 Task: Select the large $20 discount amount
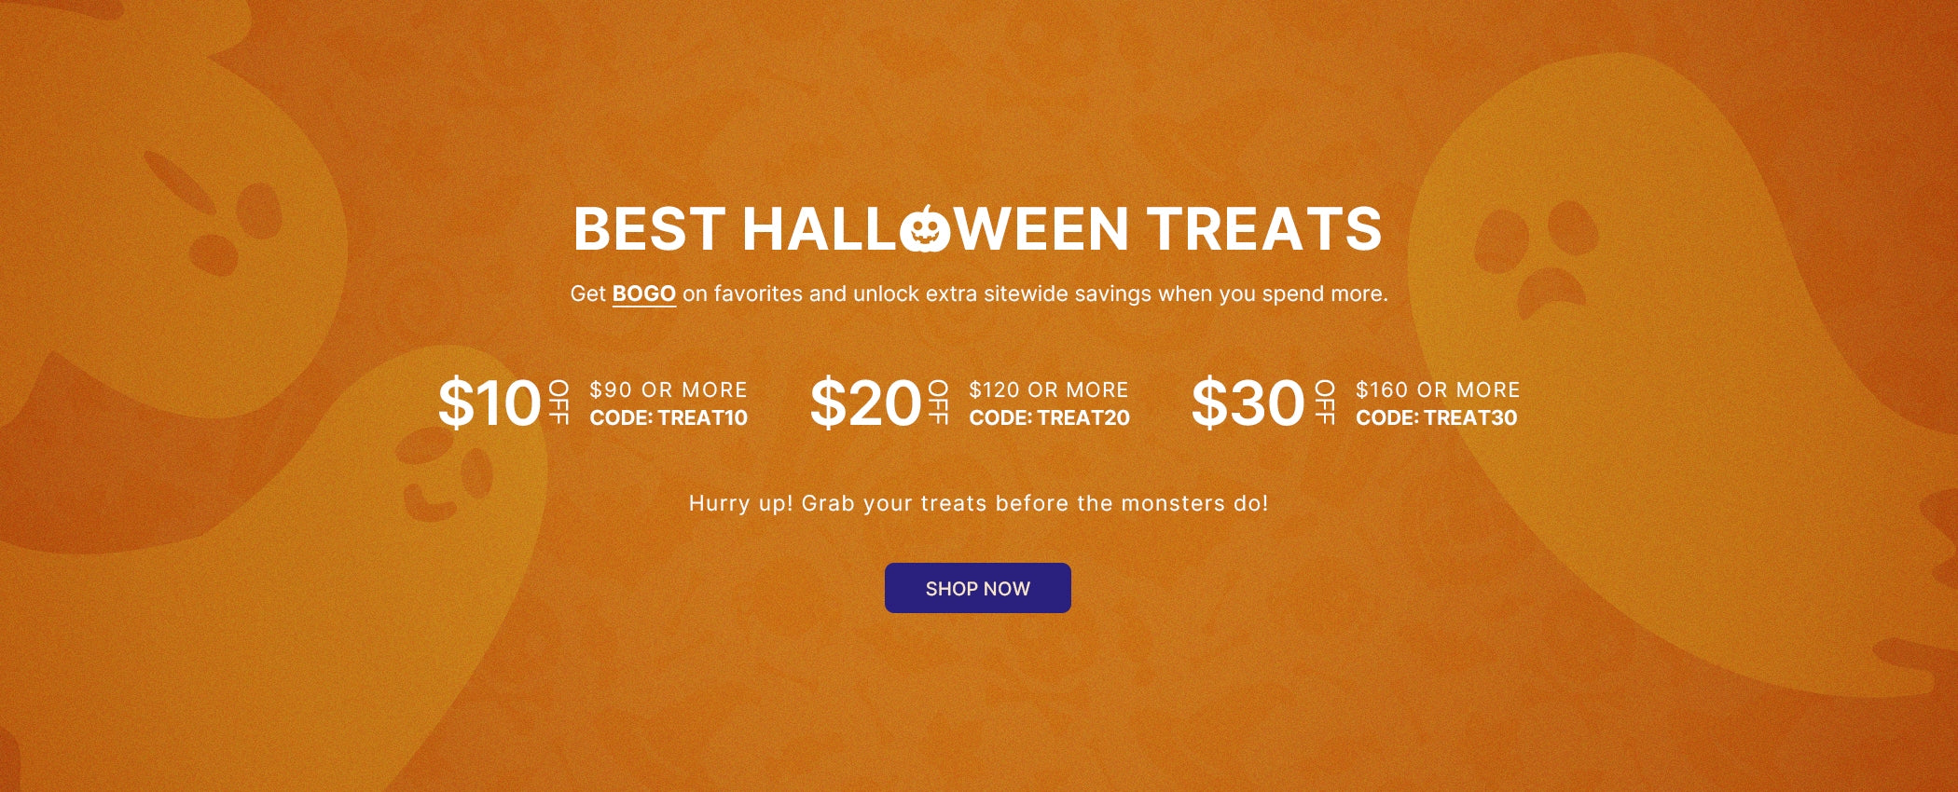(x=865, y=403)
